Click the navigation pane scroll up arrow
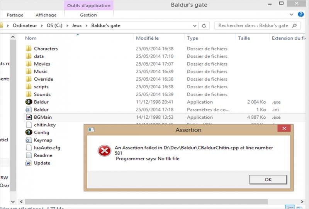Viewport: 309px width, 209px height. [13, 37]
